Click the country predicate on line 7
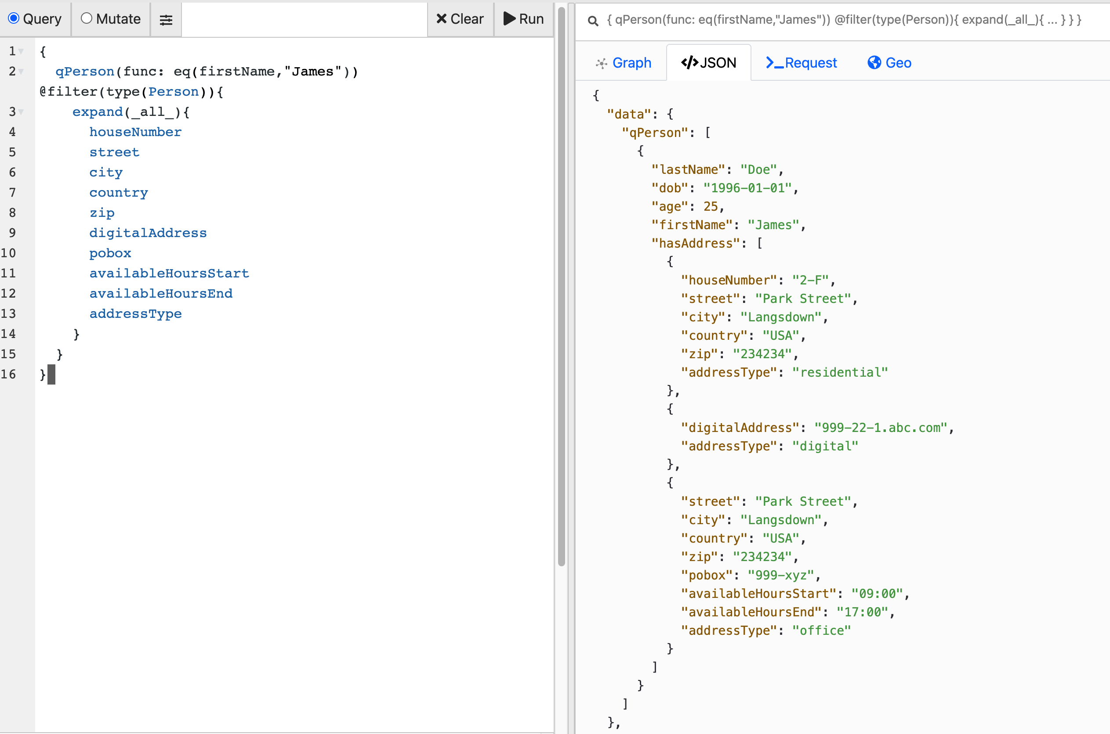 119,192
